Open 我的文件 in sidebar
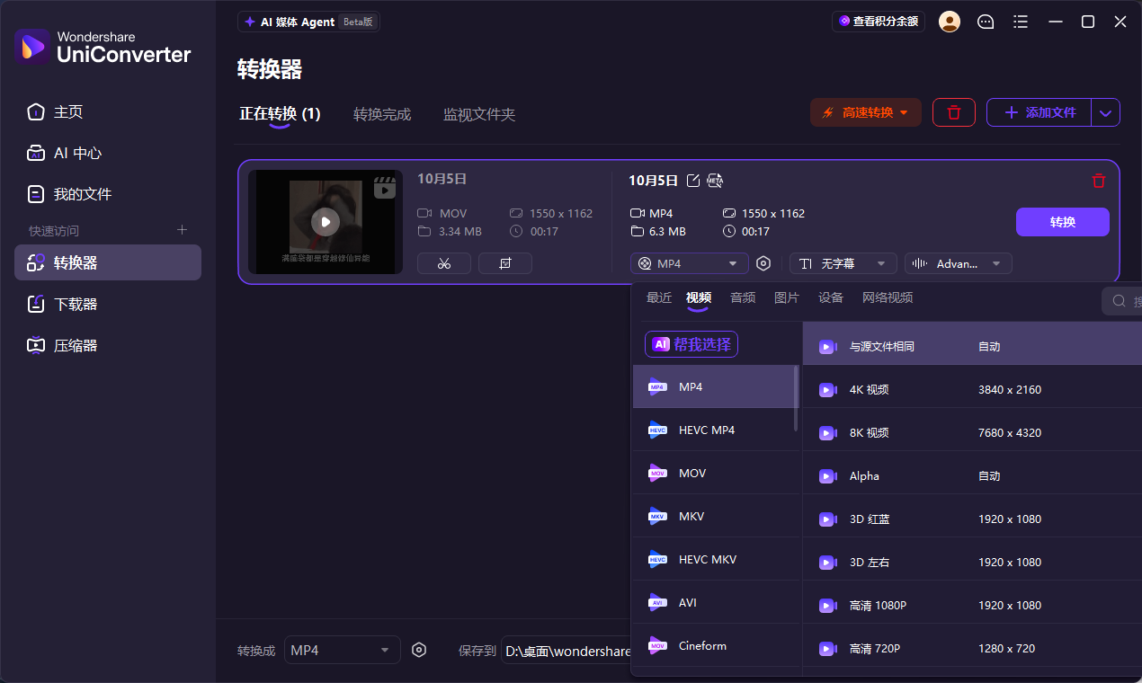This screenshot has width=1142, height=683. (x=108, y=194)
